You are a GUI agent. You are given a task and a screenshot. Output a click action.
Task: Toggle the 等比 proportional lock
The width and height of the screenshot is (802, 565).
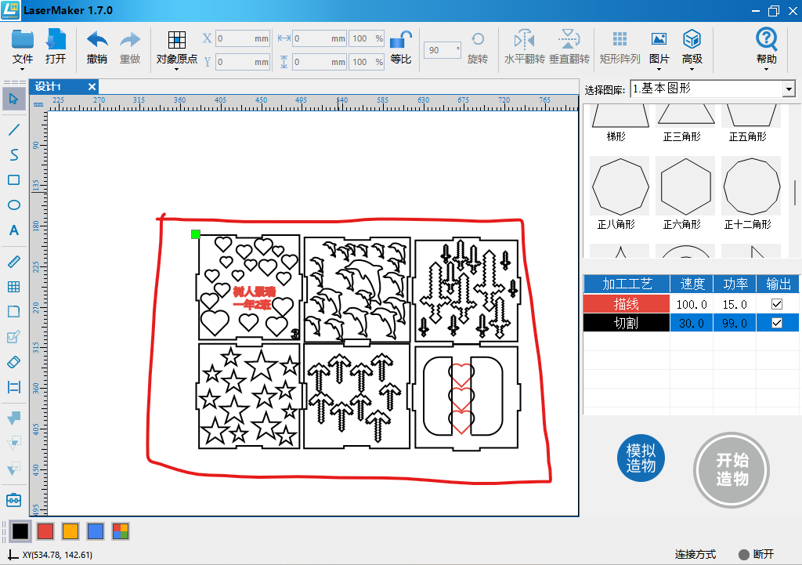[x=401, y=40]
